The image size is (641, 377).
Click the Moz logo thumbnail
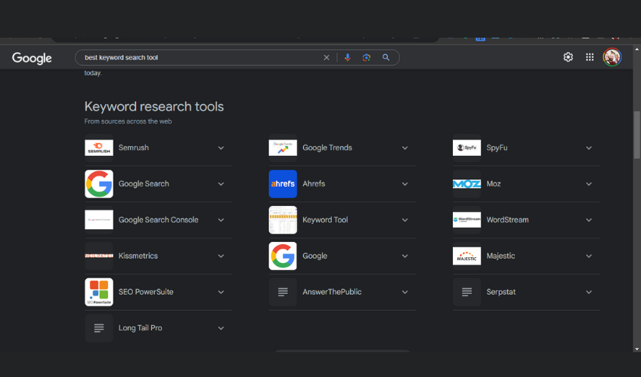pos(467,184)
